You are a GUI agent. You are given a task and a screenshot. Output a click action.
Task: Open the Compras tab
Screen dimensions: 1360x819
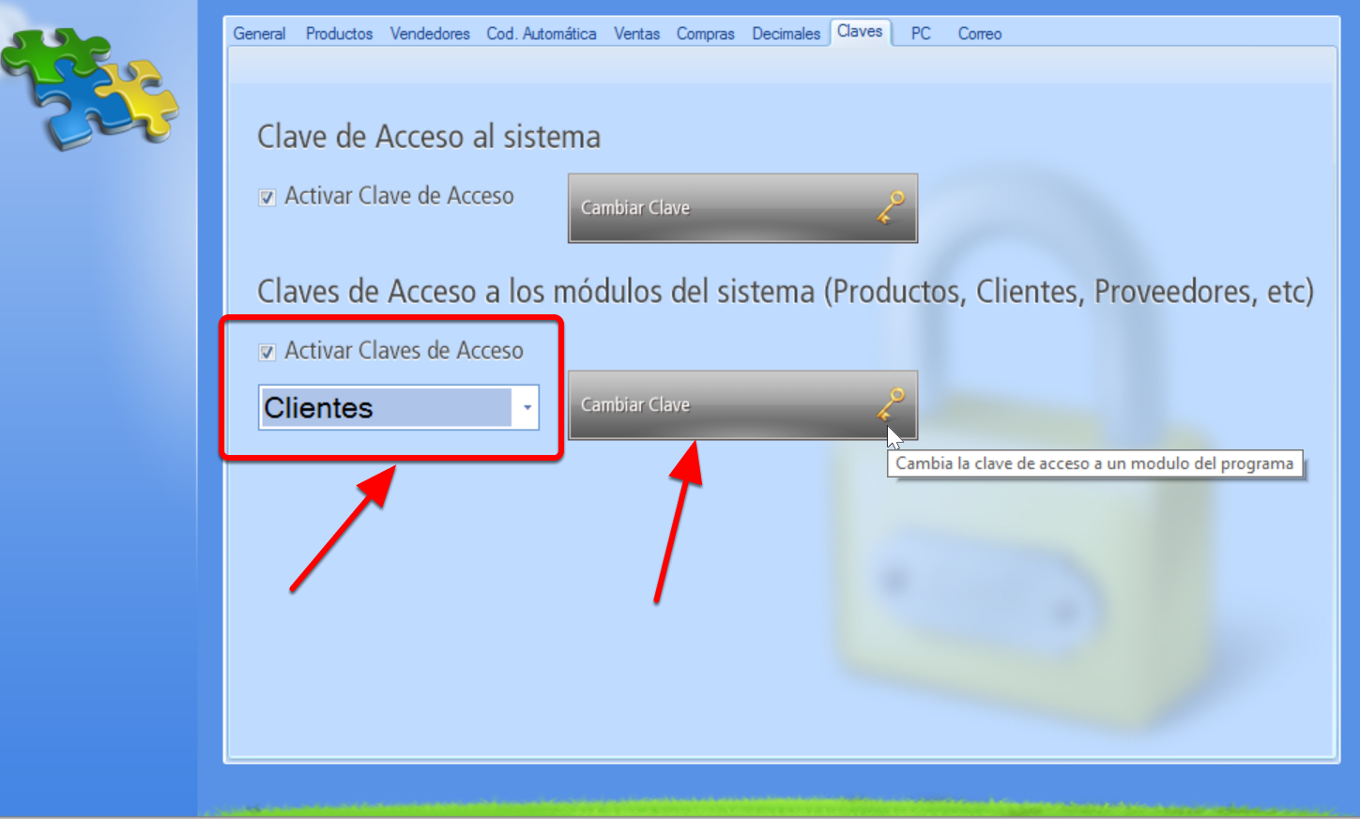(705, 34)
